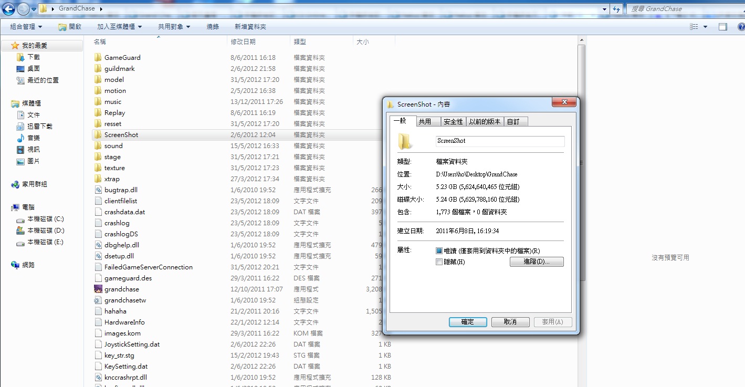Viewport: 745px width, 387px height.
Task: Click 新增資料夾 in the toolbar
Action: coord(250,27)
